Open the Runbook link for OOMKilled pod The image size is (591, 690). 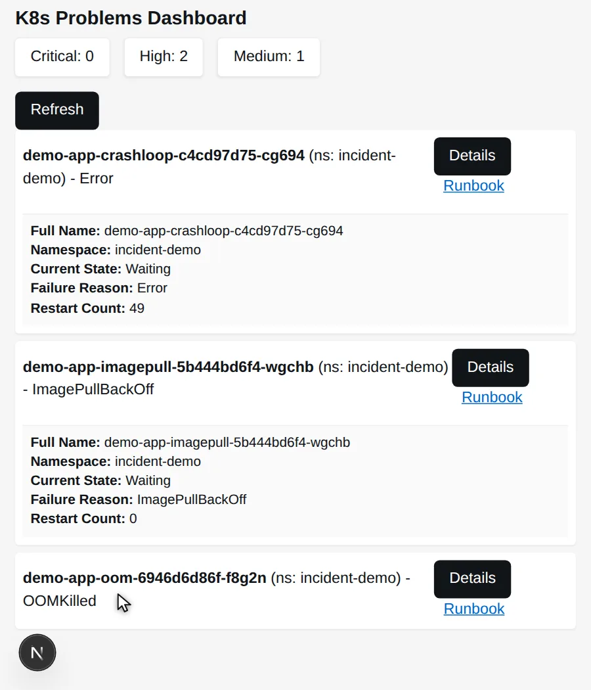click(474, 609)
